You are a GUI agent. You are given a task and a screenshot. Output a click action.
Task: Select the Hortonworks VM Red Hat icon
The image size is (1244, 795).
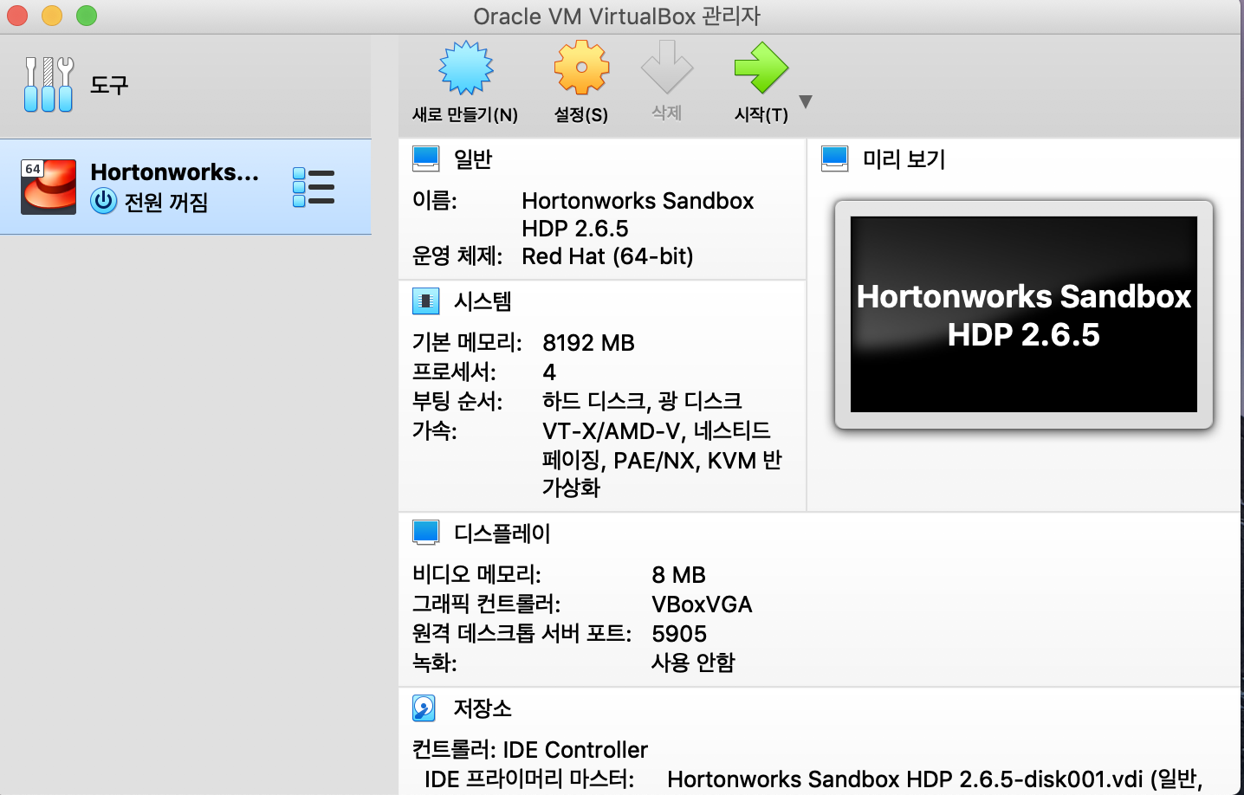[49, 186]
